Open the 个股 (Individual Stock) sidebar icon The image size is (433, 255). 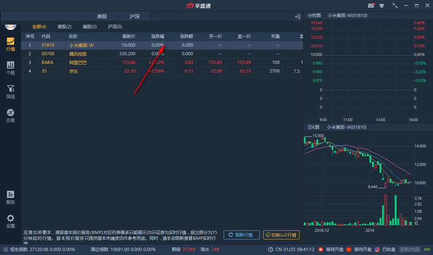[10, 68]
